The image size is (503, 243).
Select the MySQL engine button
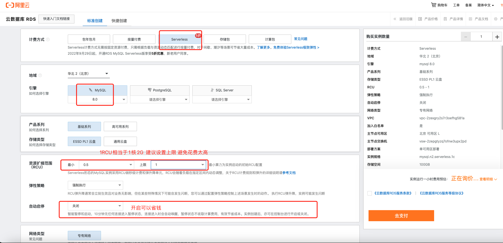[97, 90]
